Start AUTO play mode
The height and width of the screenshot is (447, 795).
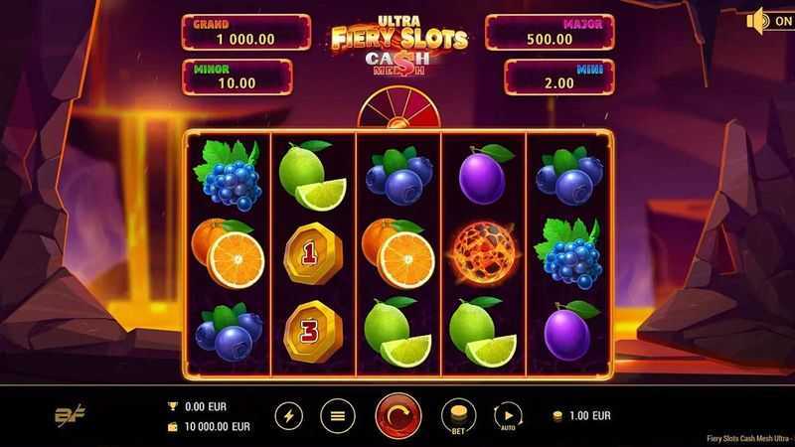[x=508, y=416]
